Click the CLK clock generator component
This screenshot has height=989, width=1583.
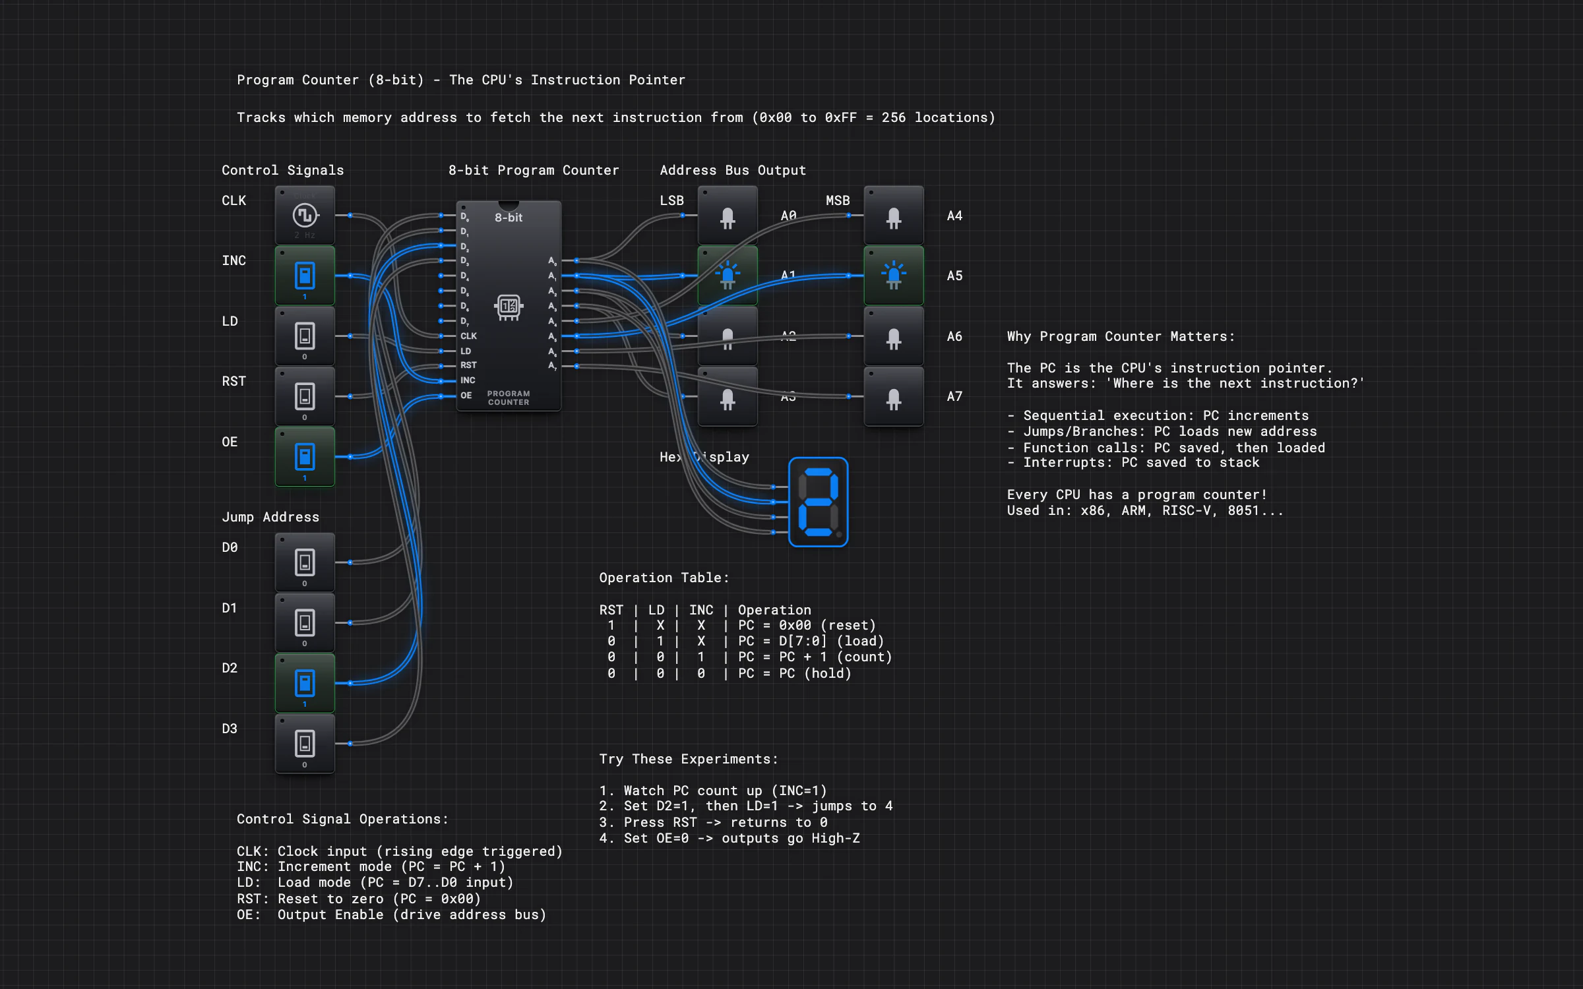[305, 216]
